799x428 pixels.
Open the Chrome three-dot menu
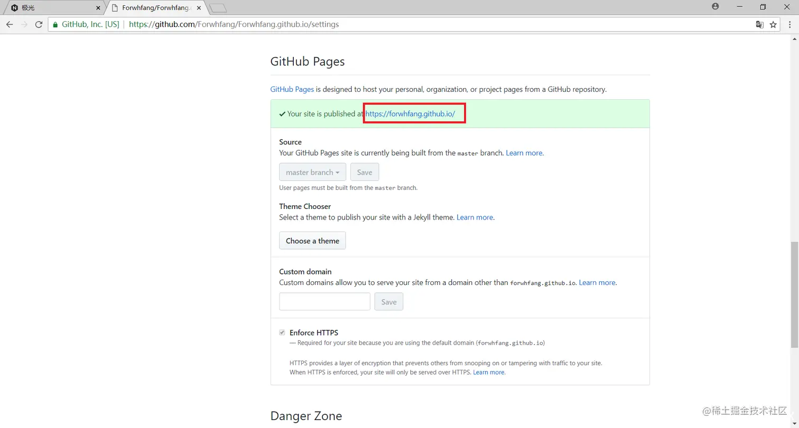(788, 24)
